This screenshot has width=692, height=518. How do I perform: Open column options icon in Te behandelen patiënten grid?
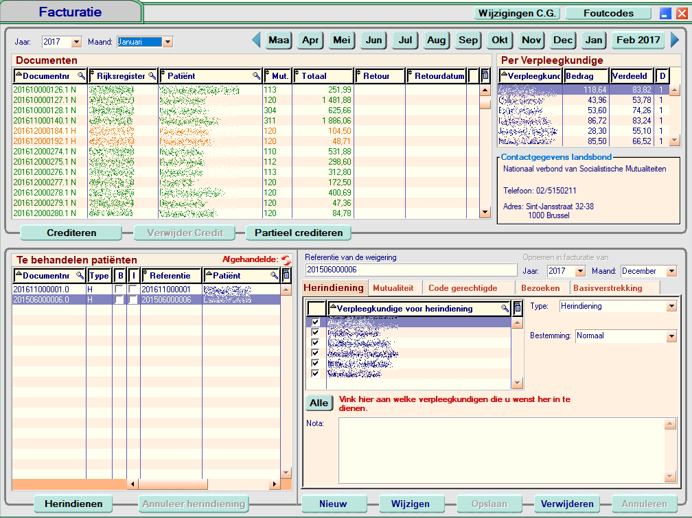tap(286, 276)
